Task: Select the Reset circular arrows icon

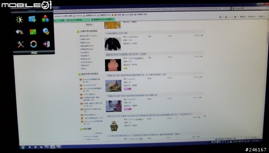Action: [x=34, y=44]
